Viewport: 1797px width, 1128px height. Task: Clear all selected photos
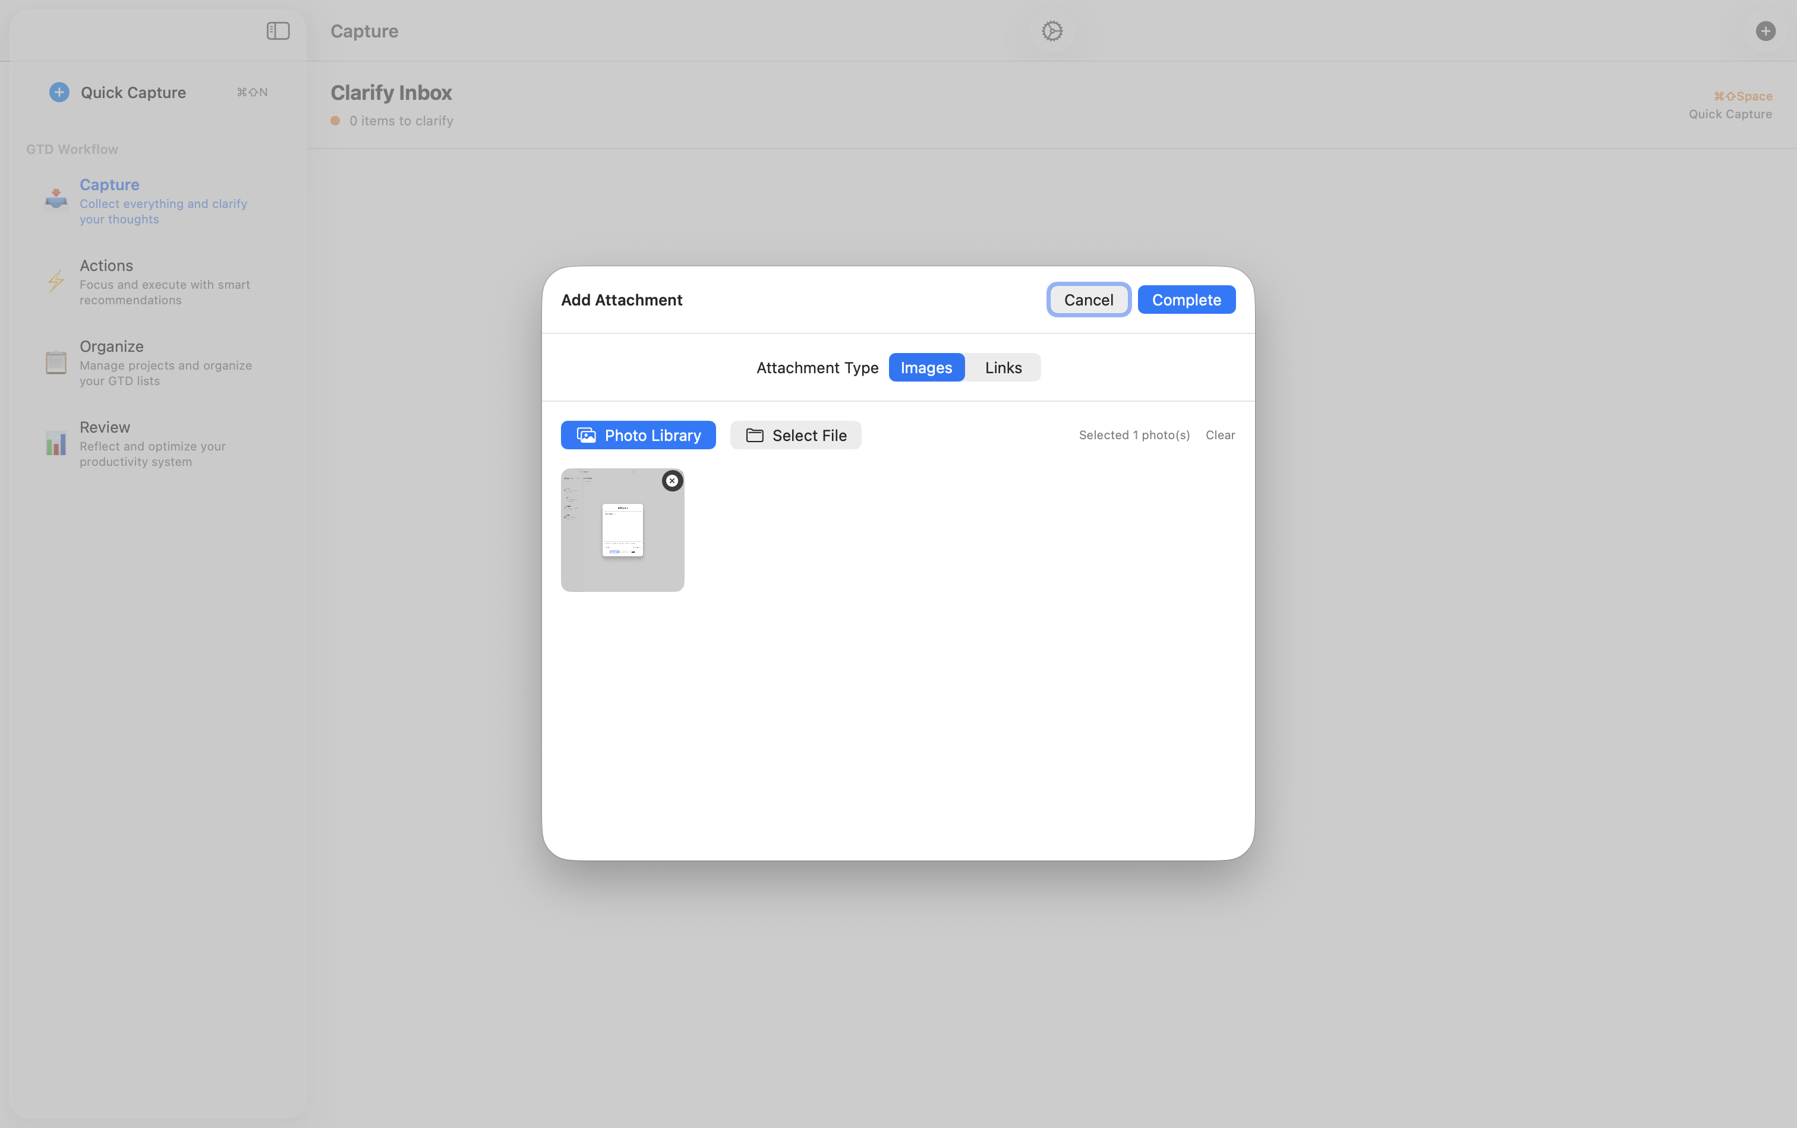click(1221, 435)
